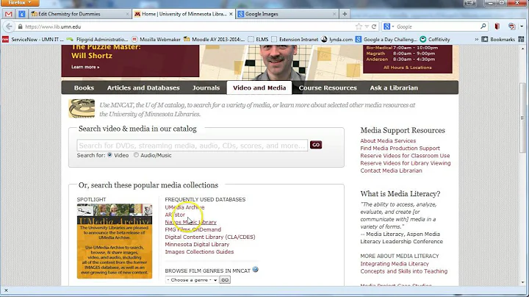Switch to Edit Chemistry for Dummies tab

79,14
